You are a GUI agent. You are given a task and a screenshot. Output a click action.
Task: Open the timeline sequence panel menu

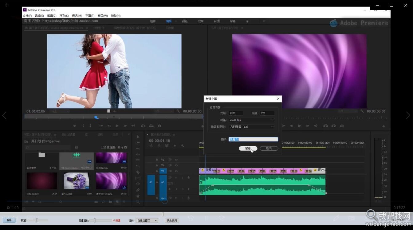(174, 135)
